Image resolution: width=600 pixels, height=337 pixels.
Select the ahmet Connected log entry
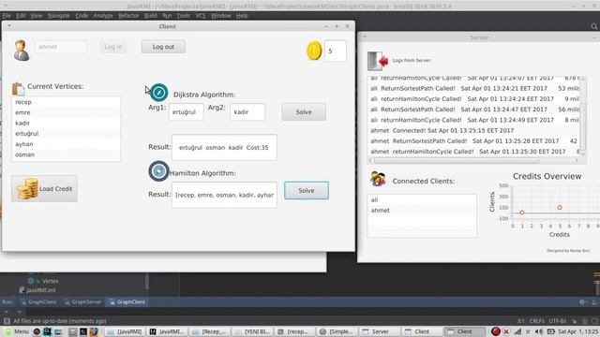coord(473,130)
